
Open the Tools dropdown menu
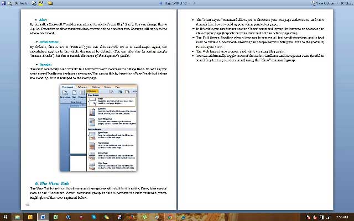(22, 3)
